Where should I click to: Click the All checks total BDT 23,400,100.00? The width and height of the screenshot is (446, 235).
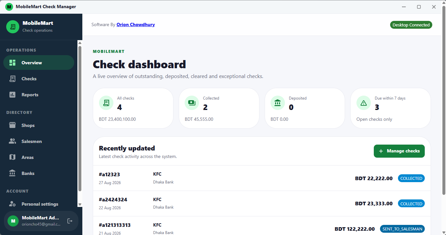[x=117, y=119]
